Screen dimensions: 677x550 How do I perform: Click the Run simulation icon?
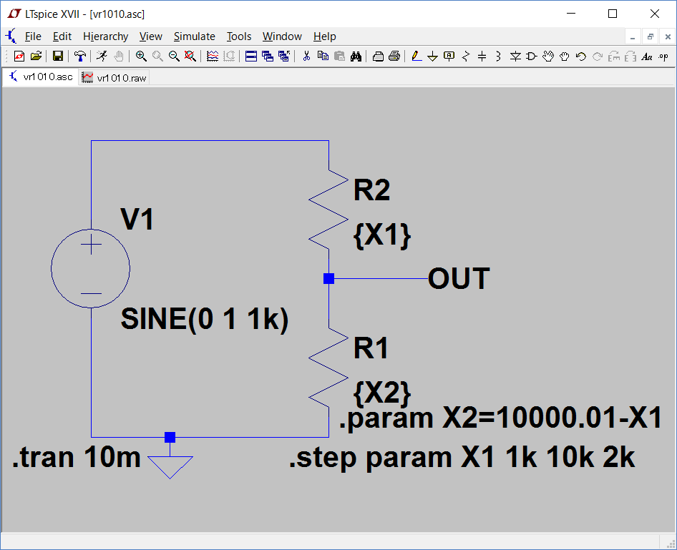pyautogui.click(x=102, y=56)
